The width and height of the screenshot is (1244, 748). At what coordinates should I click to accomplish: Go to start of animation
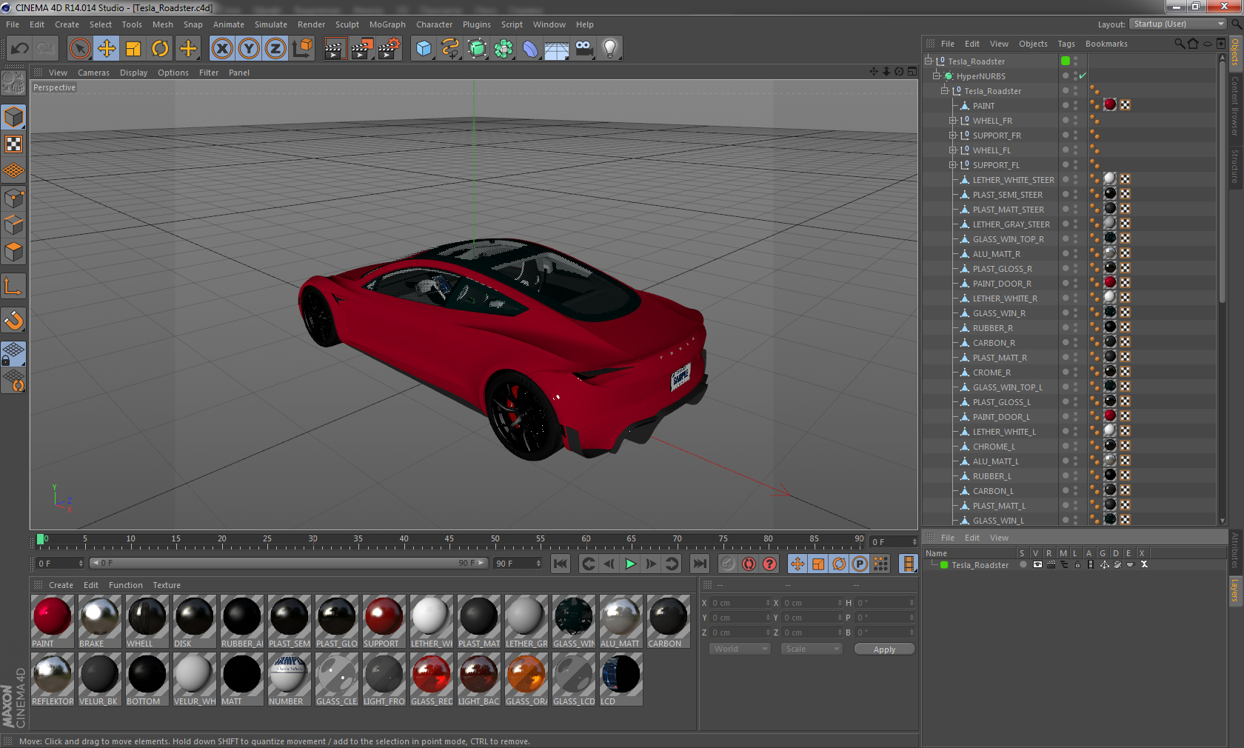(x=561, y=564)
